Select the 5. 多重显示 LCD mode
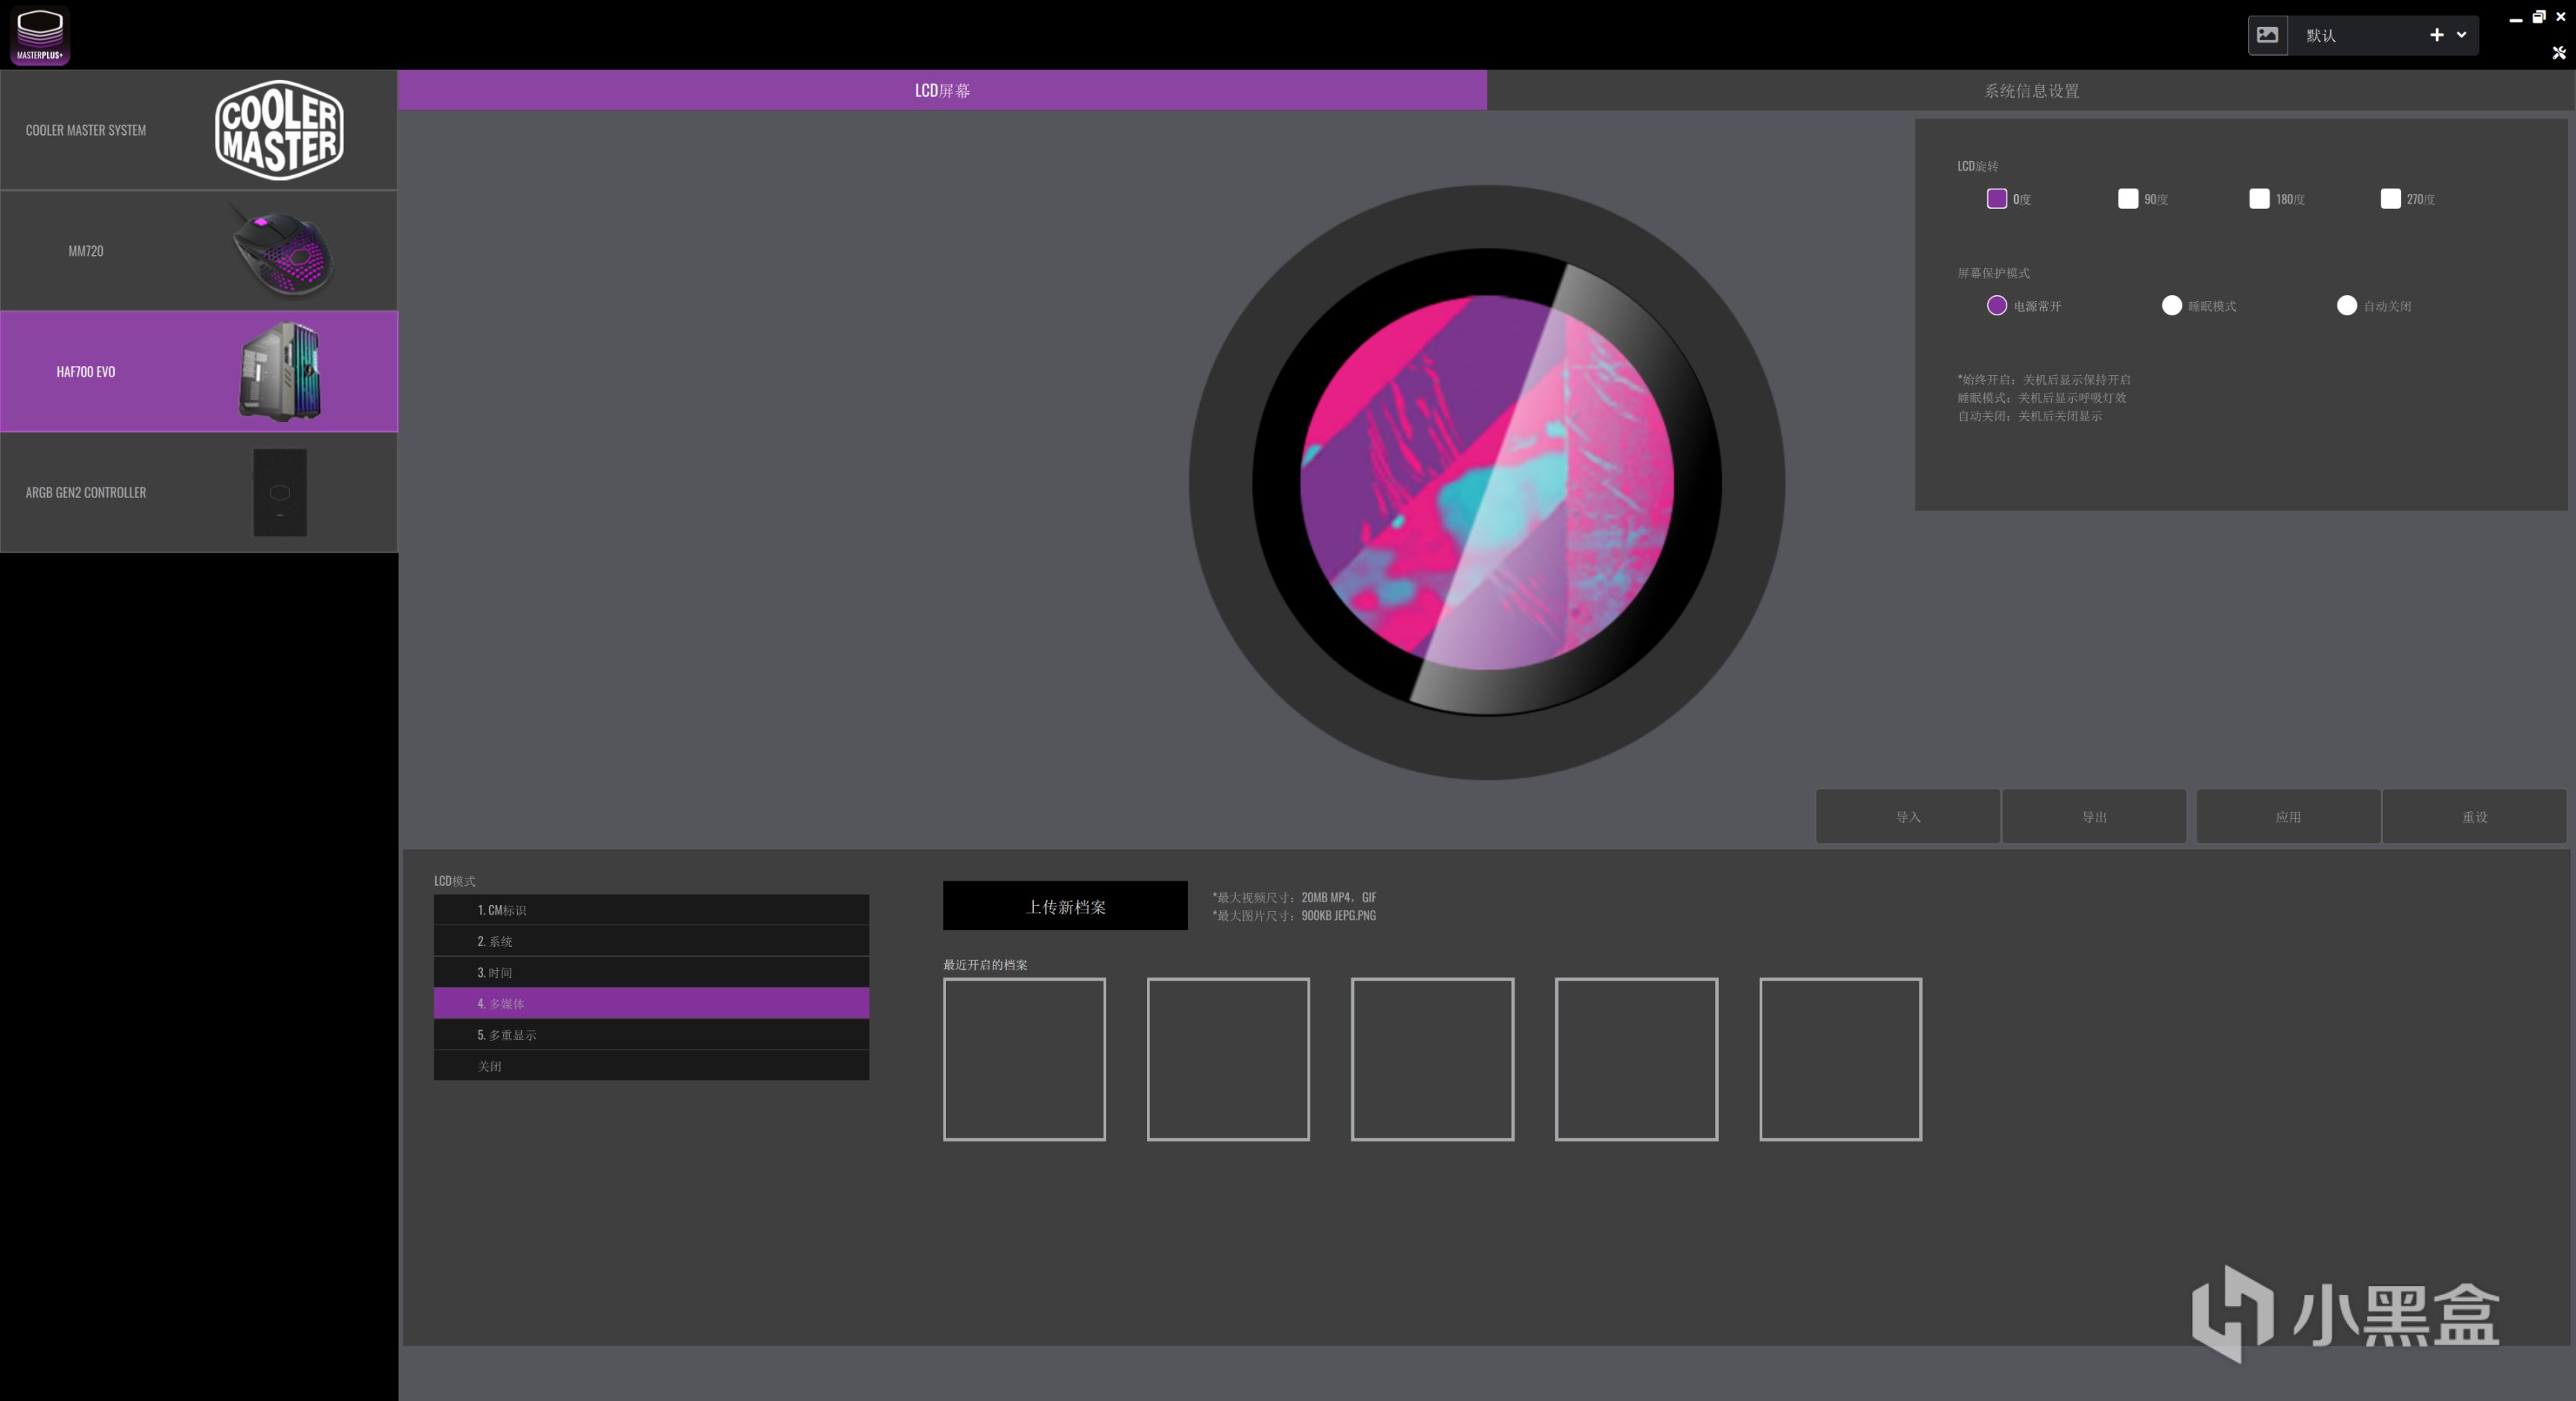This screenshot has height=1401, width=2576. tap(650, 1035)
